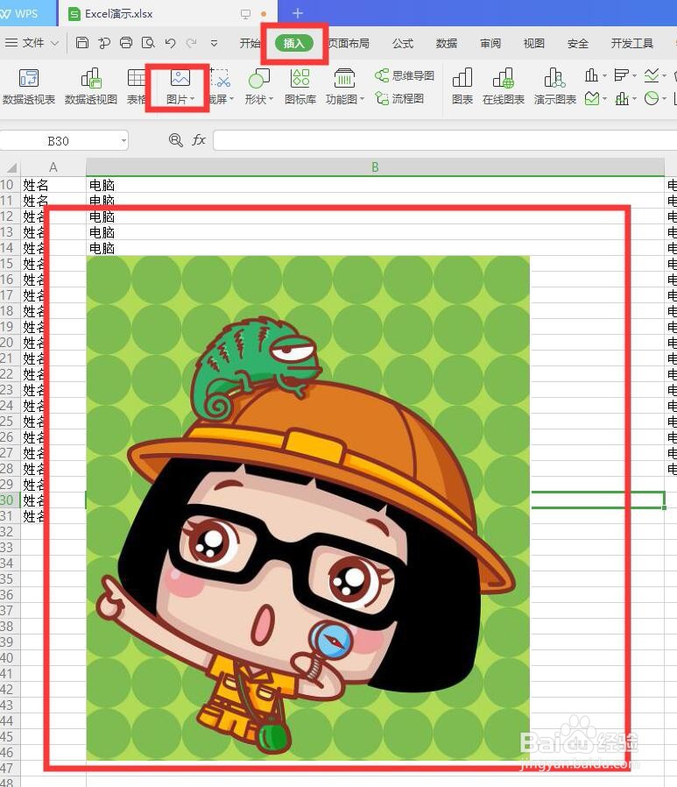Expand the 文件 menu chevron
The image size is (677, 787).
[55, 43]
